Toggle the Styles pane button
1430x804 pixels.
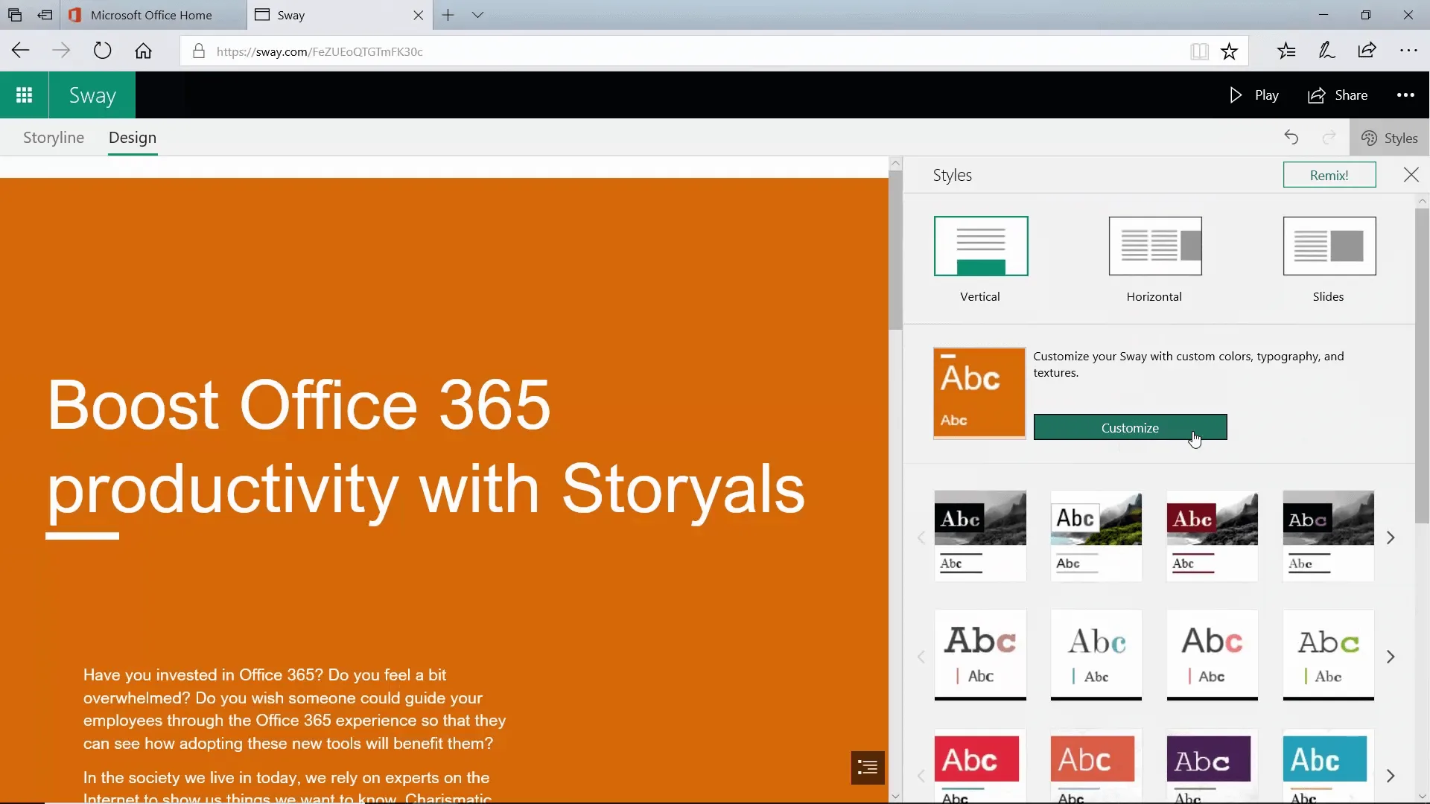point(1389,138)
